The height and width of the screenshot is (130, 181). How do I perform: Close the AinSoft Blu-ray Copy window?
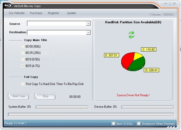click(174, 4)
